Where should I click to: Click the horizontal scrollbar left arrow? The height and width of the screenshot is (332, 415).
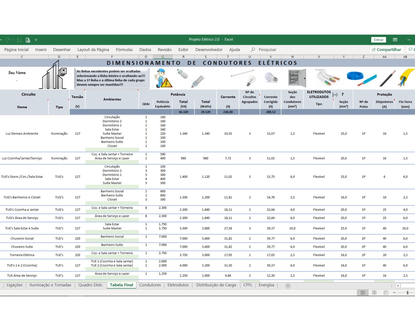398,286
